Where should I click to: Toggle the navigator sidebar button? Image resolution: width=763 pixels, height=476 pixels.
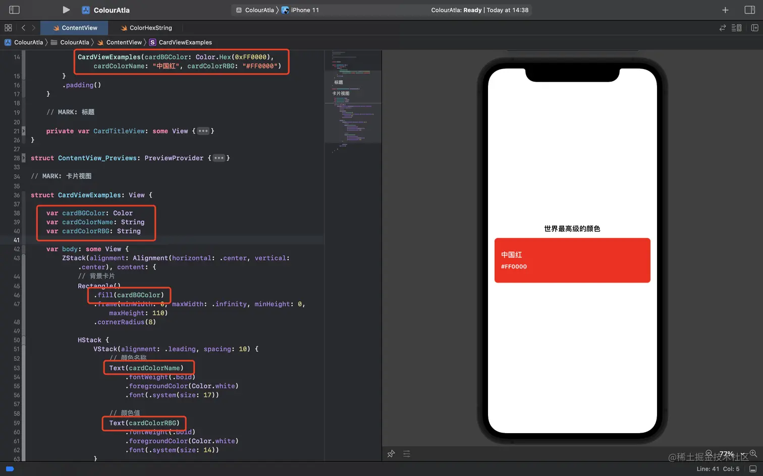point(14,10)
